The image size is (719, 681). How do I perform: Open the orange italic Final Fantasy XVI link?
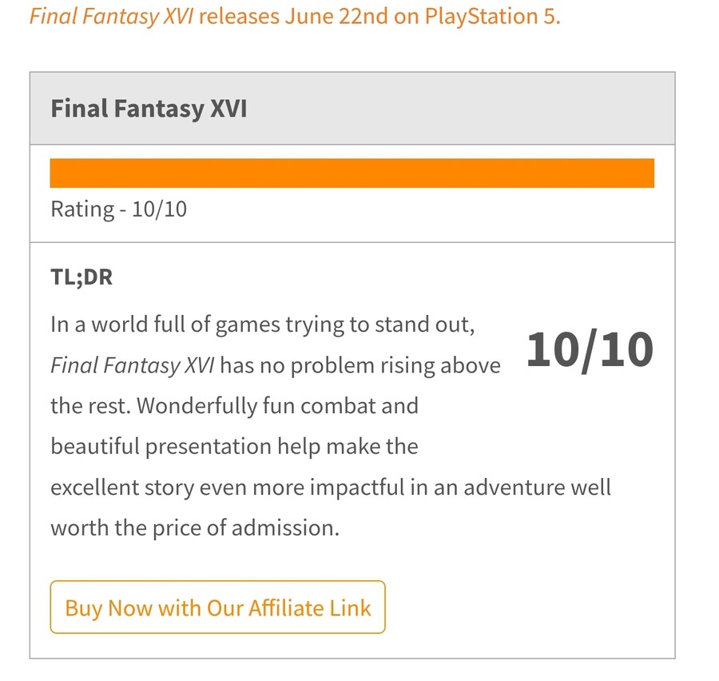(x=110, y=16)
